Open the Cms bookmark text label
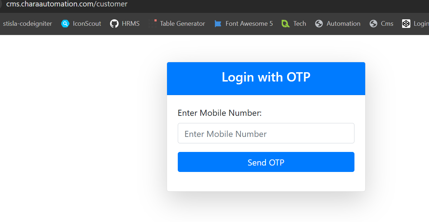 click(x=387, y=24)
